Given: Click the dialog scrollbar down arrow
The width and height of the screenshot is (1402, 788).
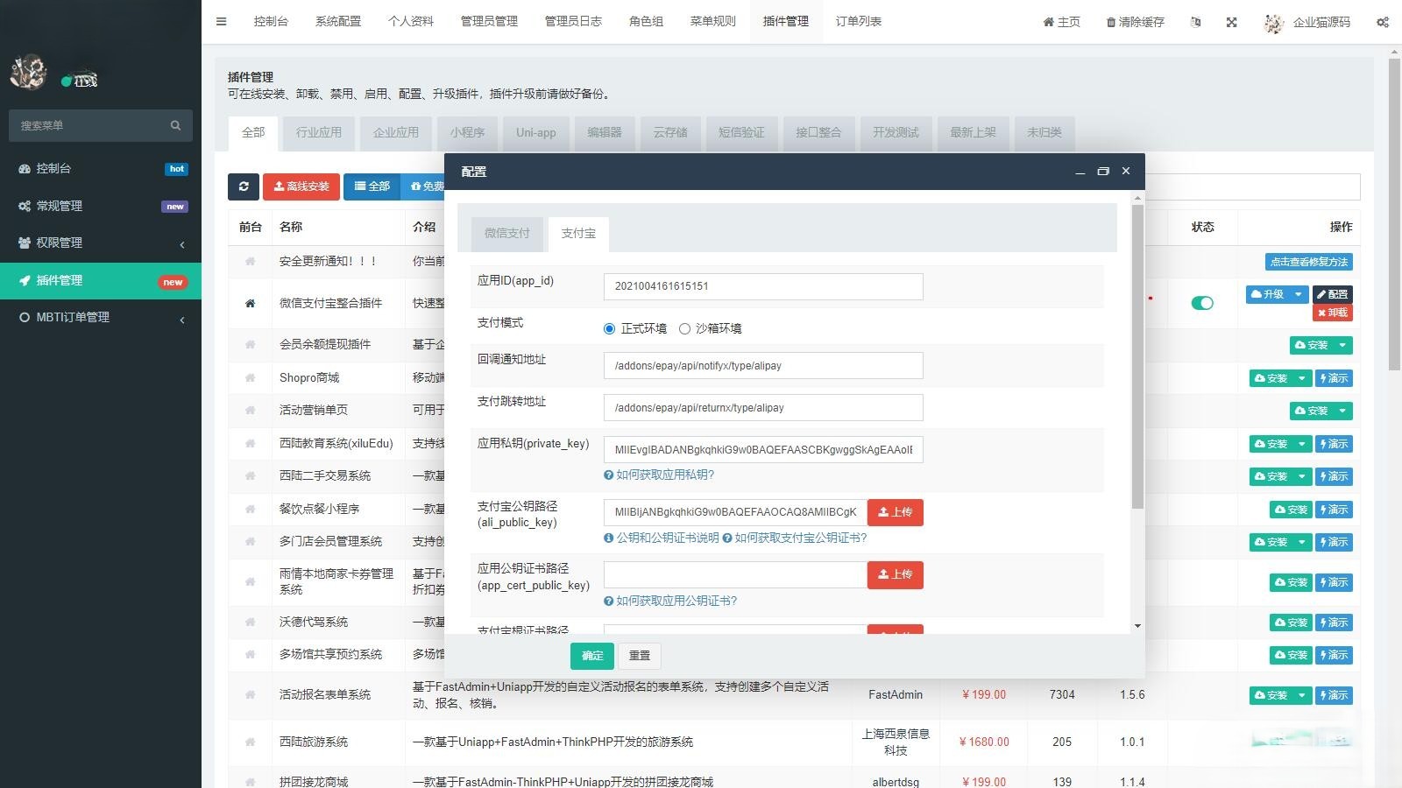Looking at the screenshot, I should point(1137,626).
